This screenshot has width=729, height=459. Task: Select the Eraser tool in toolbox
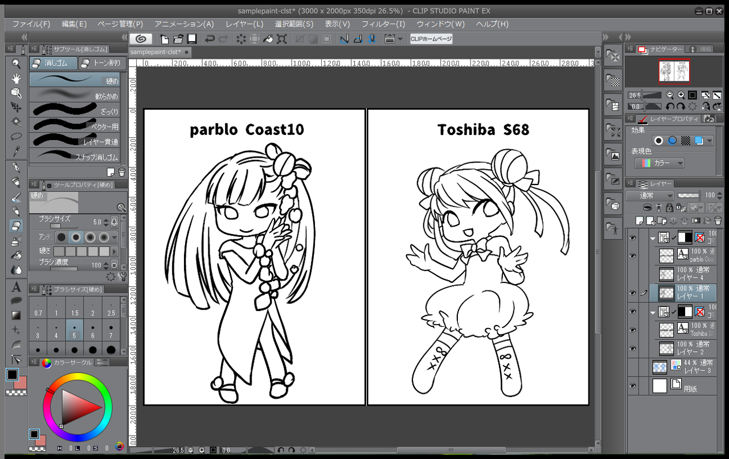pos(17,226)
